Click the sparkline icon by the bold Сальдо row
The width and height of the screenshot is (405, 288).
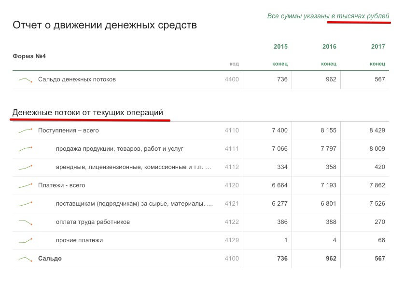(x=25, y=259)
